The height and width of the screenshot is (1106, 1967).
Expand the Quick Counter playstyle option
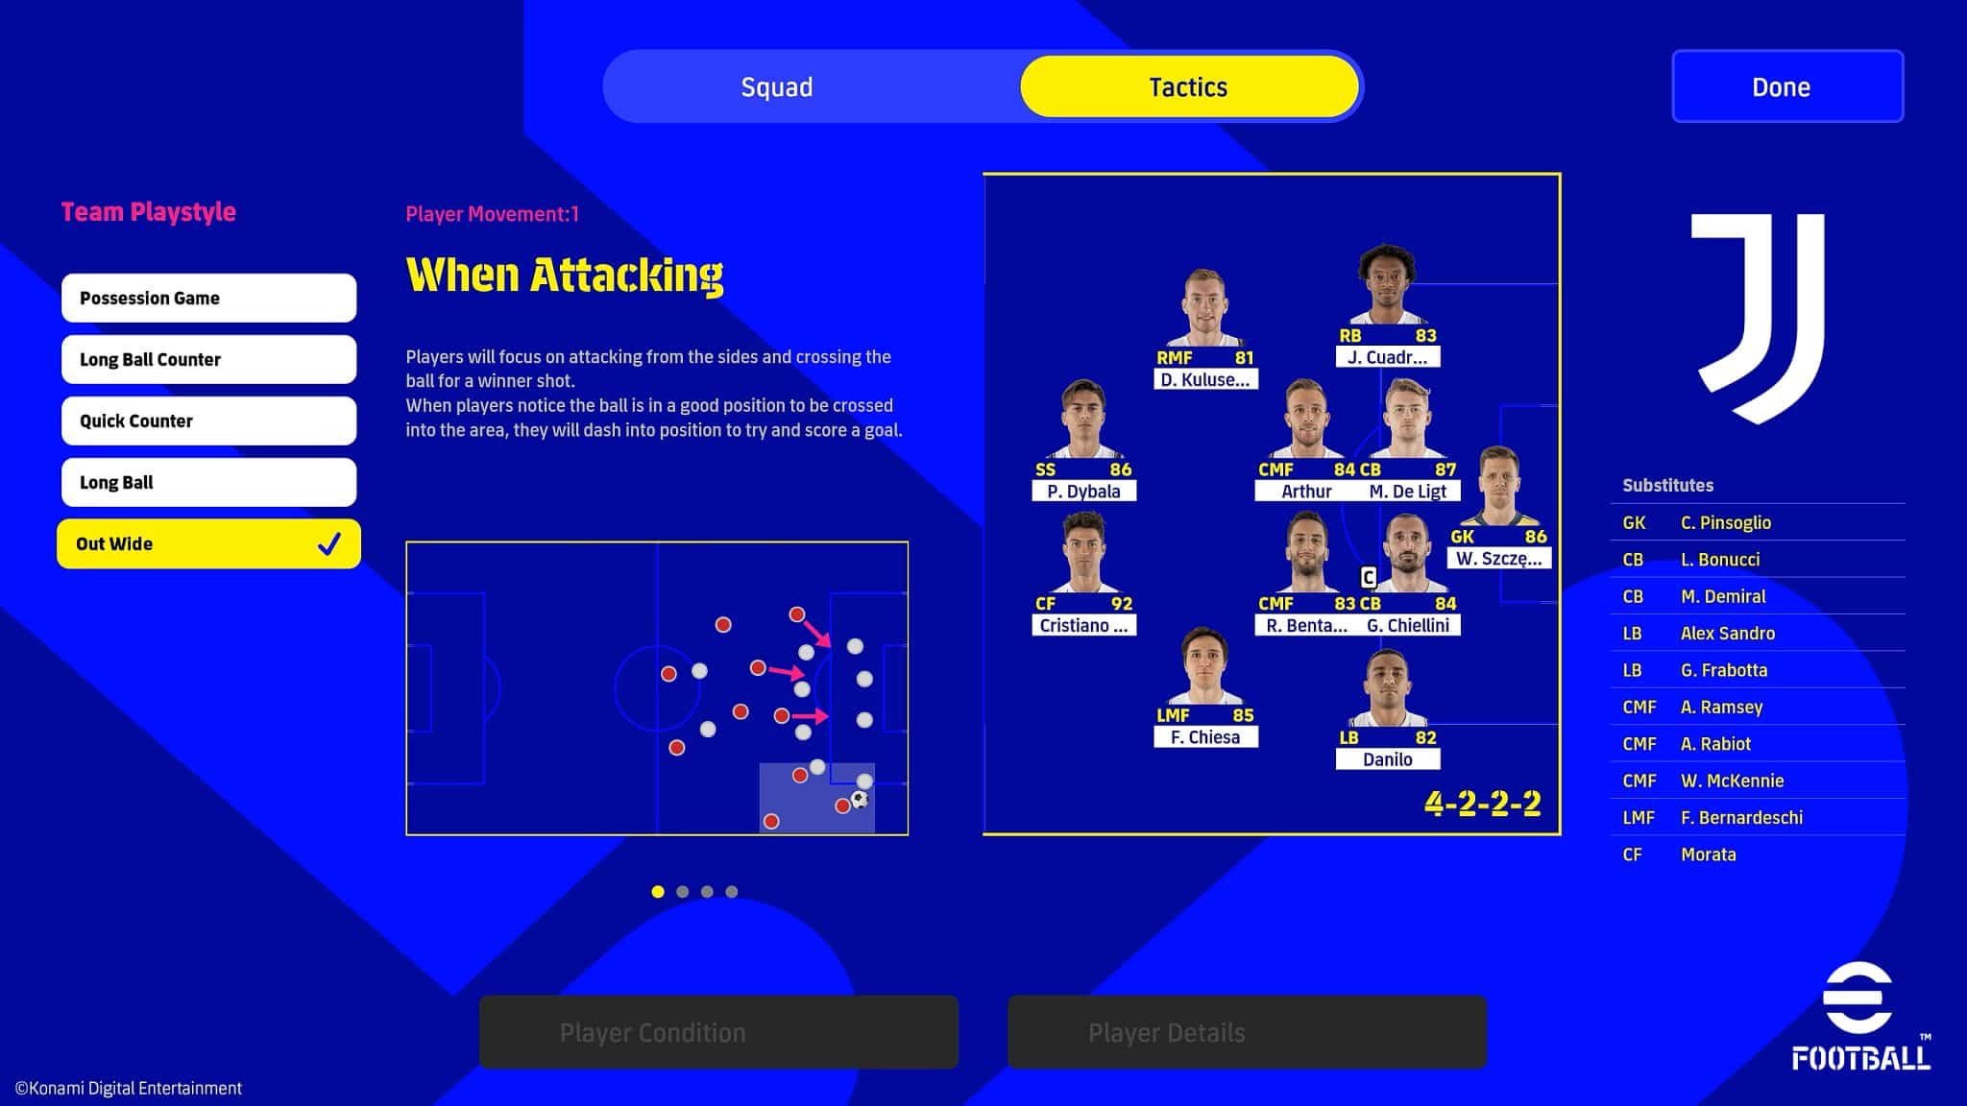click(209, 420)
